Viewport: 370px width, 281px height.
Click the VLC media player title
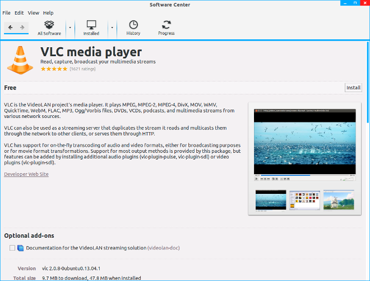point(91,52)
